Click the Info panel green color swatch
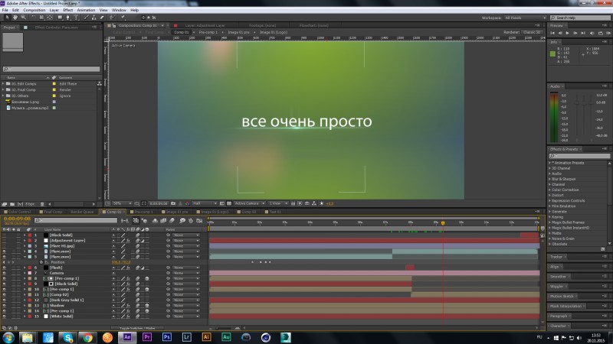The width and height of the screenshot is (613, 344). [552, 54]
